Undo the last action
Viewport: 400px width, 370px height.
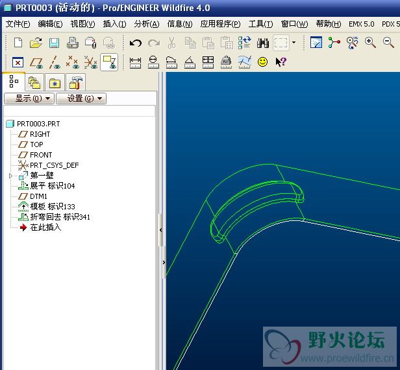click(136, 43)
